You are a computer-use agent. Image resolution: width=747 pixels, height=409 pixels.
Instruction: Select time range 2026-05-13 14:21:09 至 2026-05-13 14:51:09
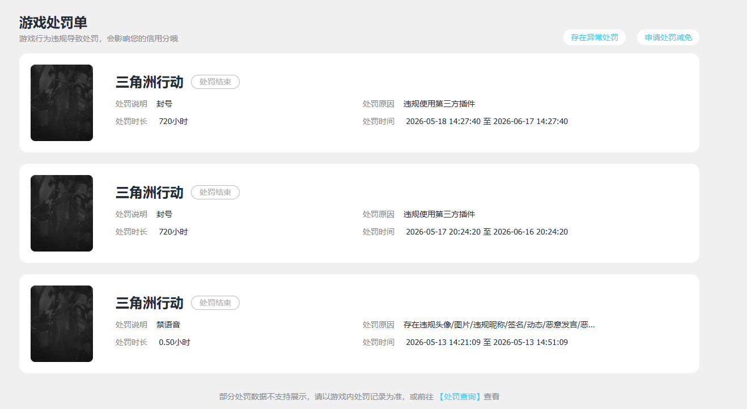coord(487,342)
